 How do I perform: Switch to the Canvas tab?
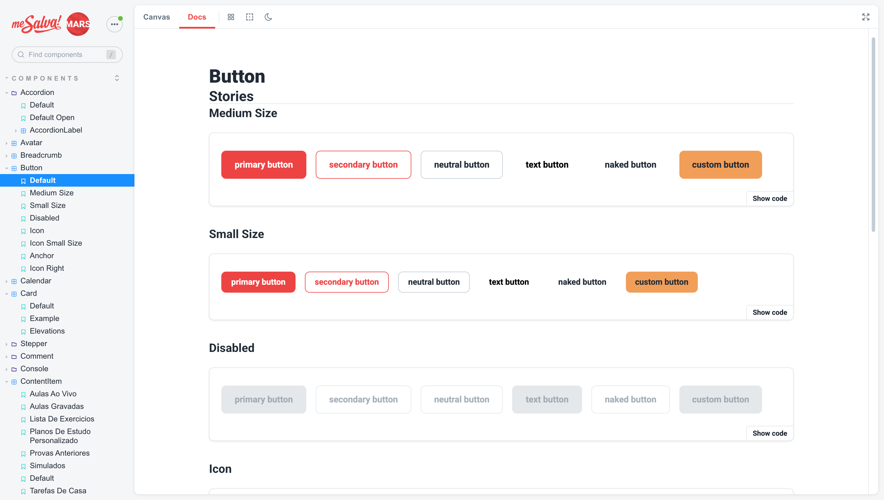(x=156, y=17)
